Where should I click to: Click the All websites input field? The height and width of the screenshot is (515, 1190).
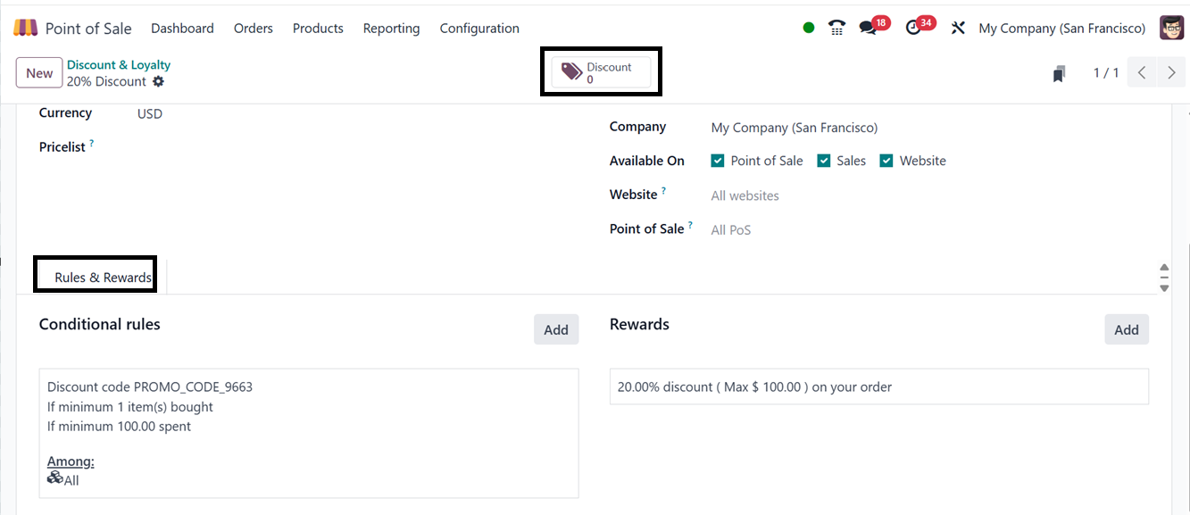[745, 195]
